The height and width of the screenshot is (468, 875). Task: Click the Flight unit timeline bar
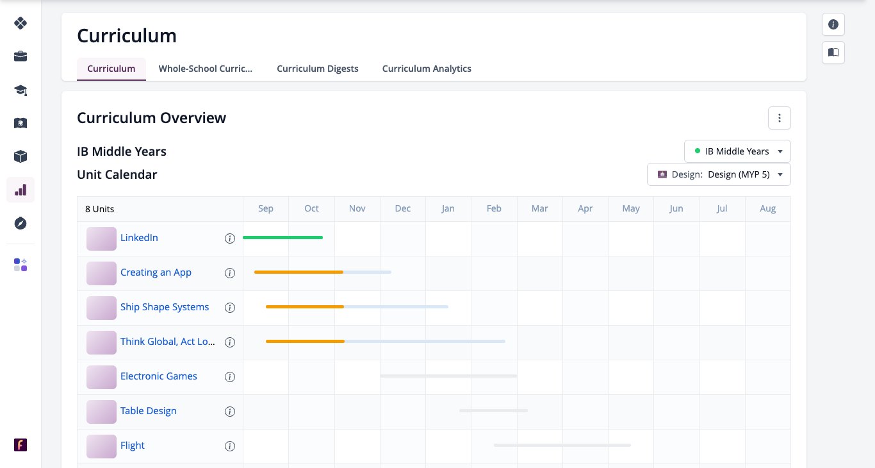[x=562, y=445]
